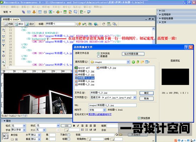Open the 水平 alignment dropdown
The height and width of the screenshot is (142, 196).
click(x=39, y=135)
